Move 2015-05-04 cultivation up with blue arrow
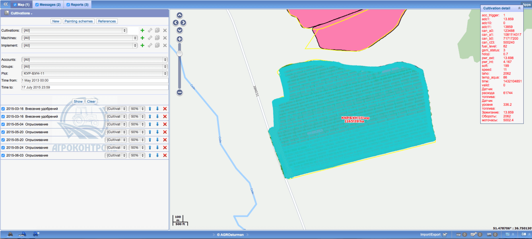This screenshot has width=532, height=239. [150, 124]
